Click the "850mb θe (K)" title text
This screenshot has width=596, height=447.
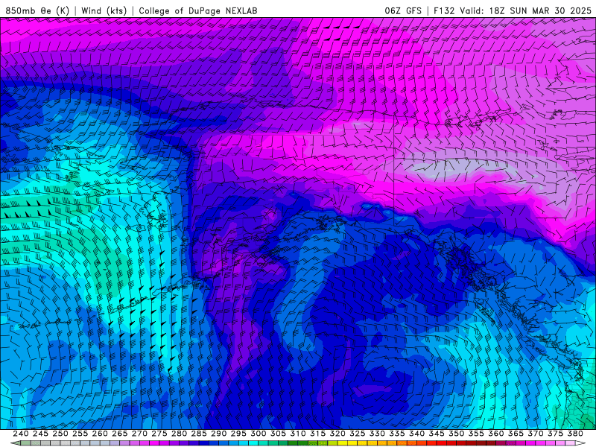click(37, 10)
